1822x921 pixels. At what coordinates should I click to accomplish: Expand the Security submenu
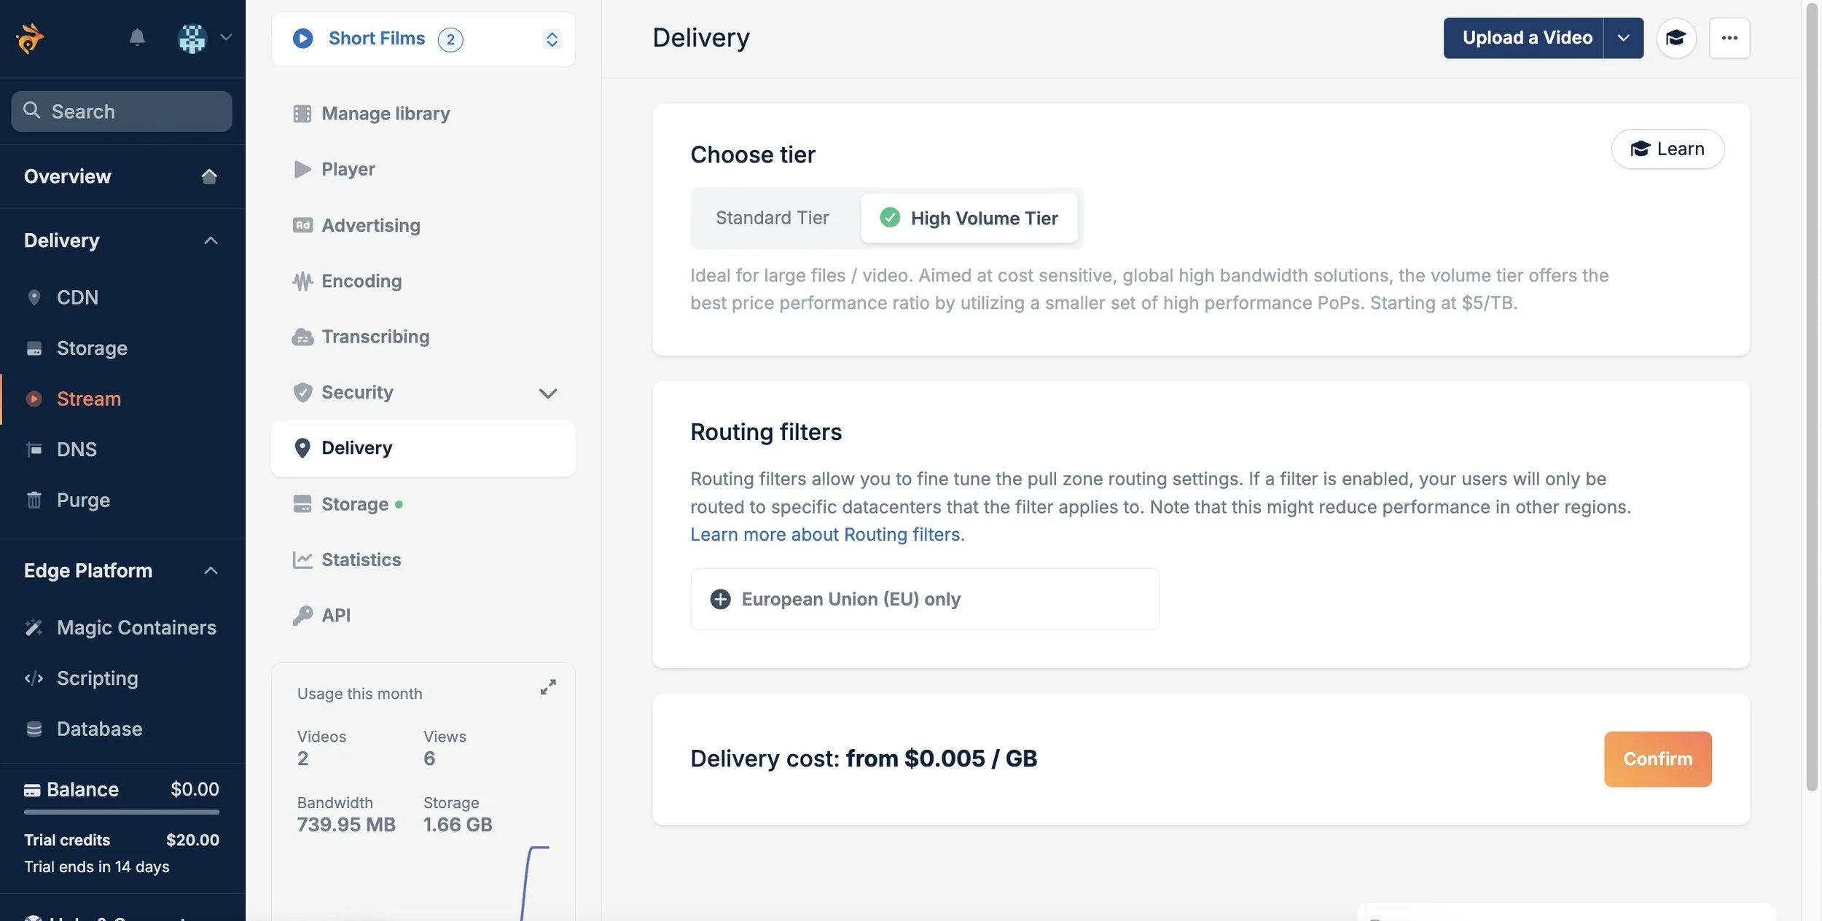pyautogui.click(x=548, y=393)
